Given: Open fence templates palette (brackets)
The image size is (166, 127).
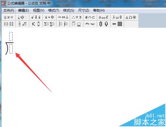Looking at the screenshot, I should tap(9, 24).
